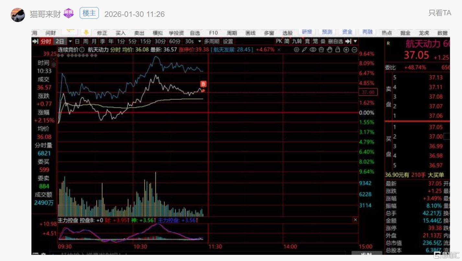Click the 楼主 original poster tag
Viewport: 462px width, 261px height.
click(89, 13)
